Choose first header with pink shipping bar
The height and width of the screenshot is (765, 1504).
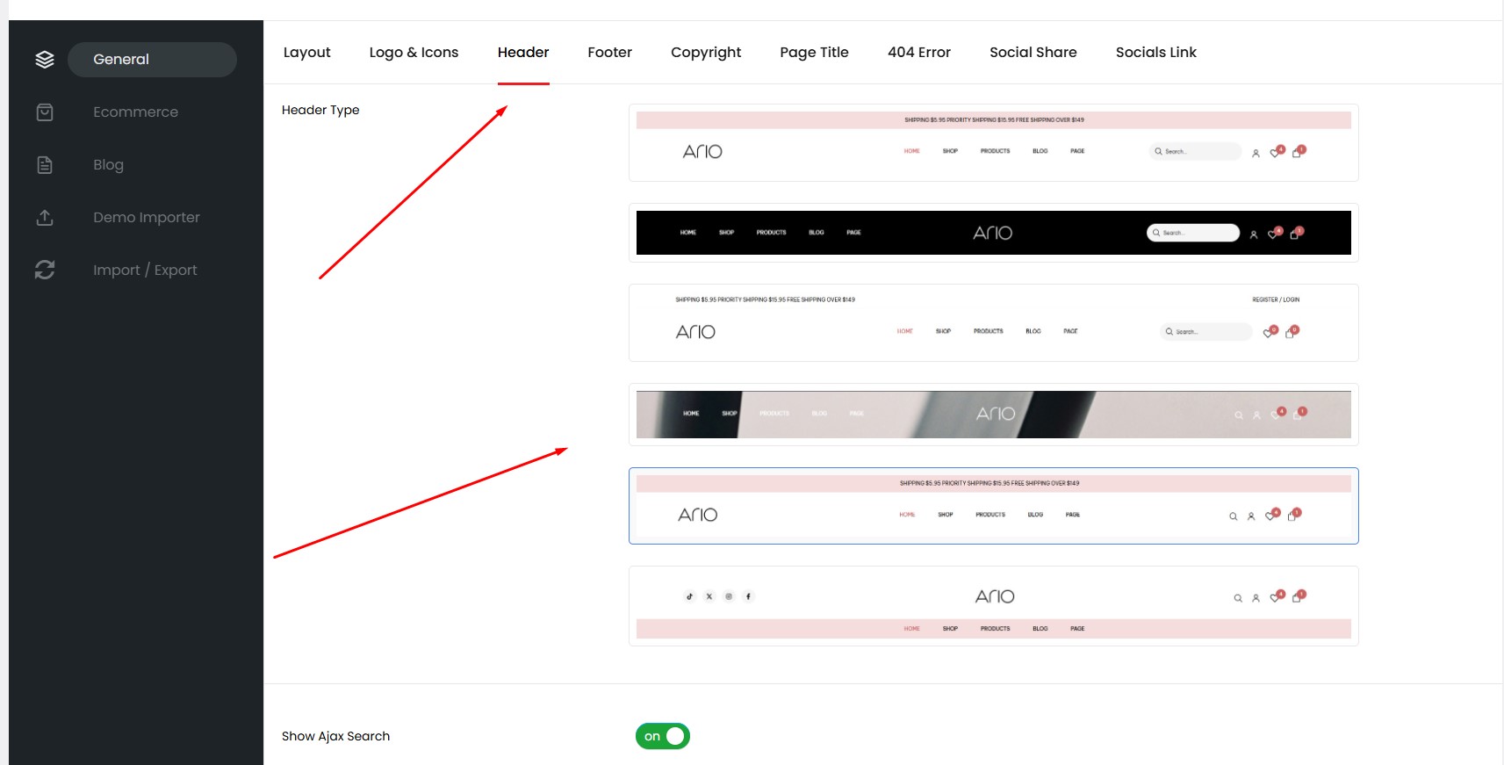tap(993, 143)
